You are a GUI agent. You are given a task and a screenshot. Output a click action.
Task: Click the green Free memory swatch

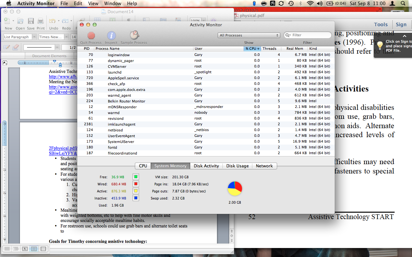coord(136,177)
